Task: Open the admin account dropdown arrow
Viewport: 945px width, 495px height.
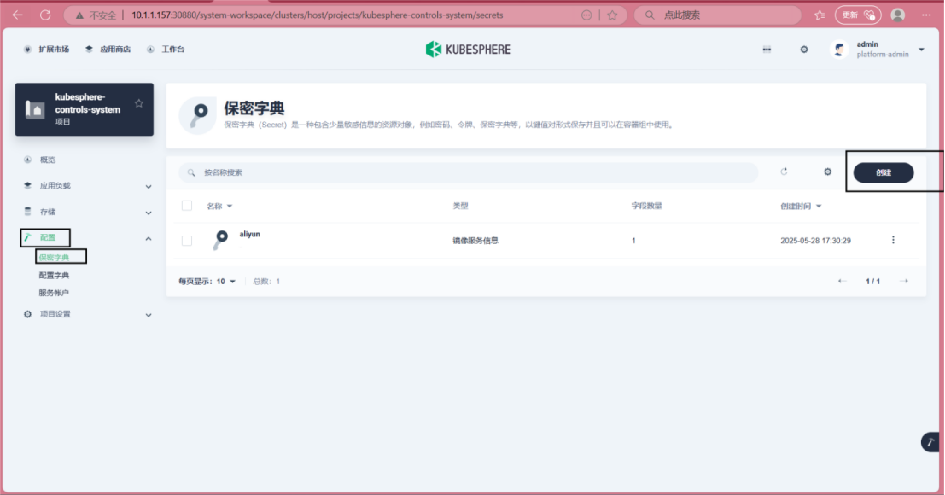Action: point(921,49)
